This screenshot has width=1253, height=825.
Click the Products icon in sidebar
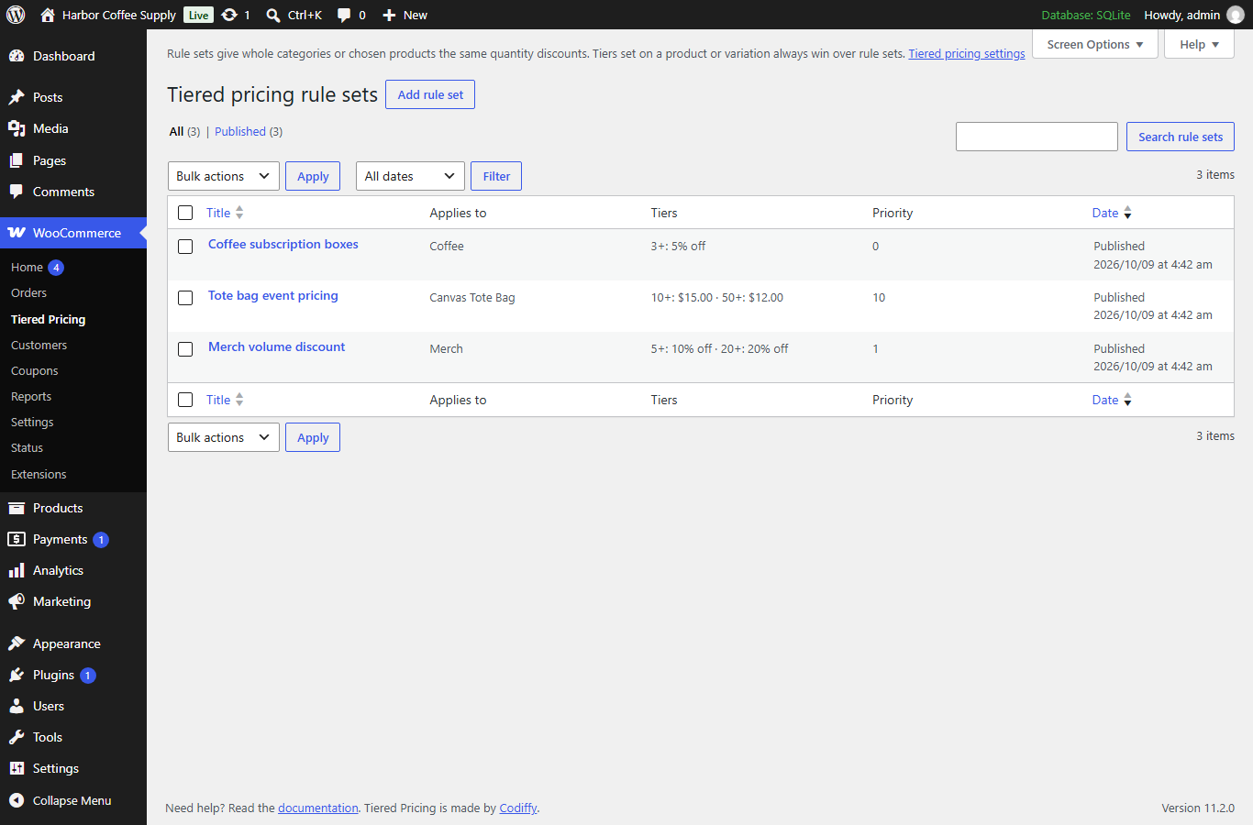(17, 508)
